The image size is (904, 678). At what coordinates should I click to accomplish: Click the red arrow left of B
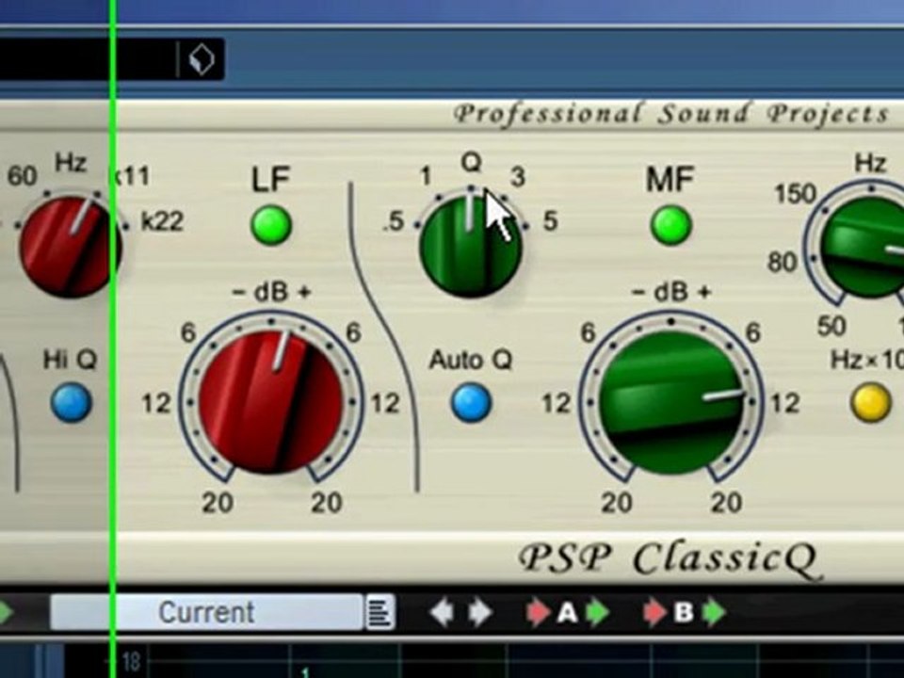point(655,612)
